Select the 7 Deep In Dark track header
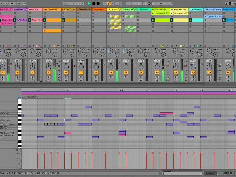The height and width of the screenshot is (177, 236). pyautogui.click(x=84, y=9)
